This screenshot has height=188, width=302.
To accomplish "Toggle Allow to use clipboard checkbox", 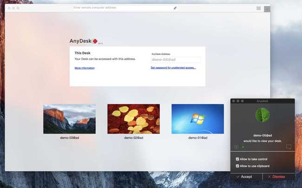I will 237,166.
